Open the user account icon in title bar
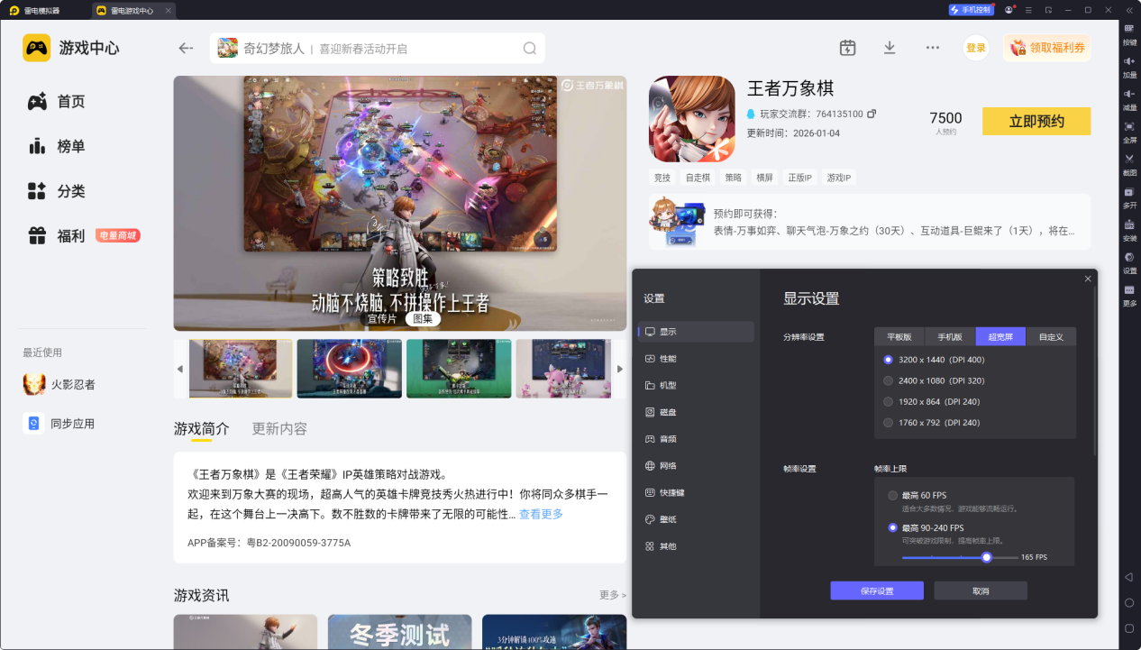Screen dimensions: 1141x650 click(1009, 10)
